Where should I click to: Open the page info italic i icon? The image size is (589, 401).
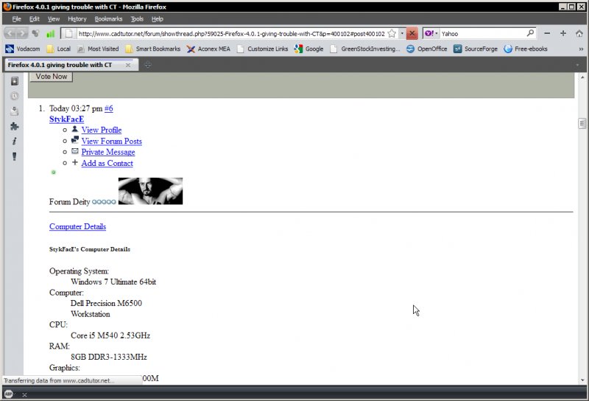point(14,141)
